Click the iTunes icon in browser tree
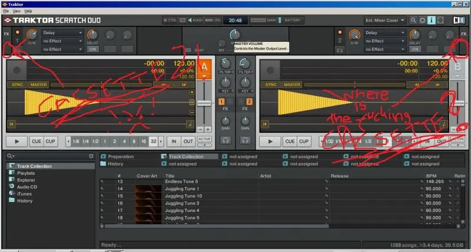471x252 pixels. pos(12,194)
